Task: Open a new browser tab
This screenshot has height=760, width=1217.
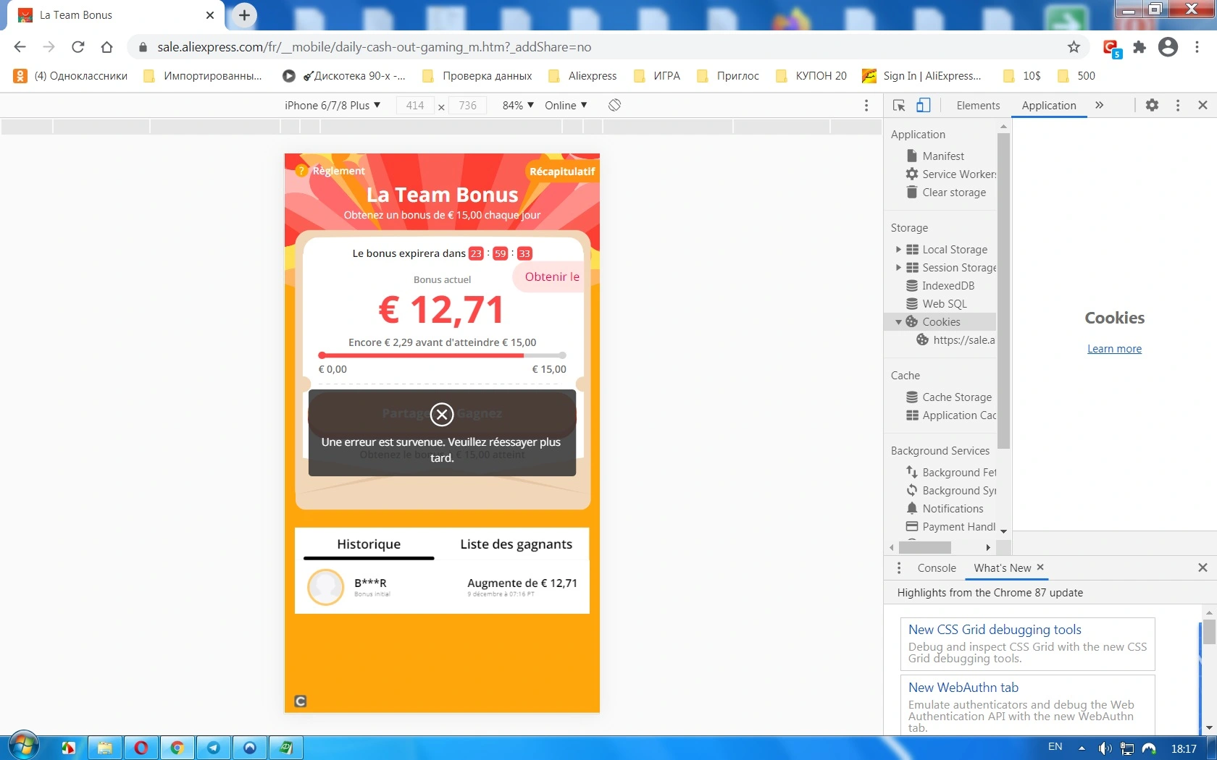Action: tap(244, 14)
